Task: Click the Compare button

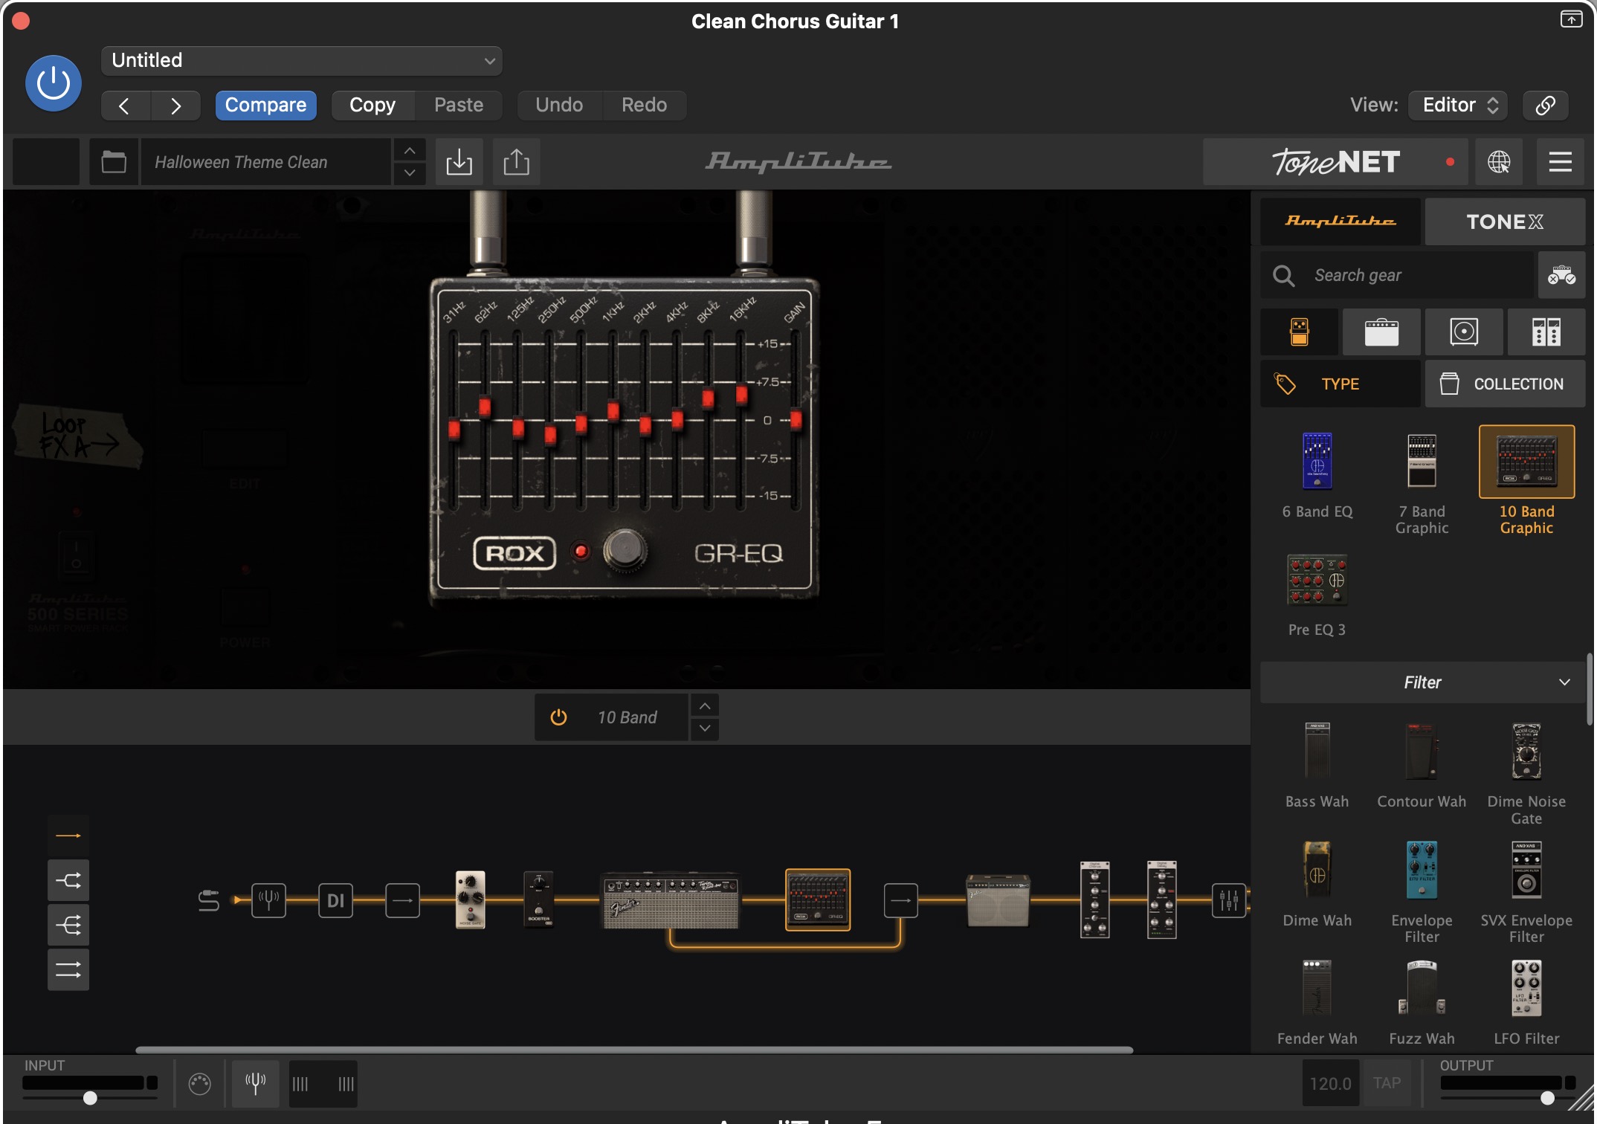Action: 265,105
